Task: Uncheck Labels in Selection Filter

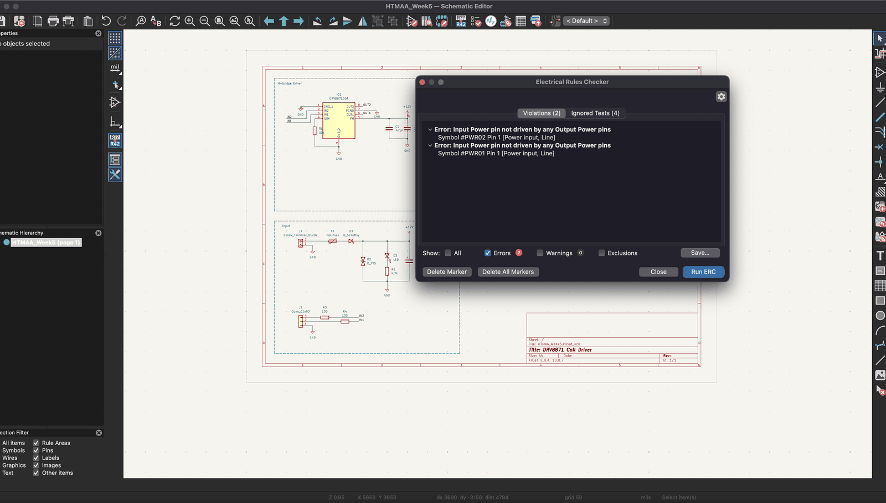Action: (x=36, y=458)
